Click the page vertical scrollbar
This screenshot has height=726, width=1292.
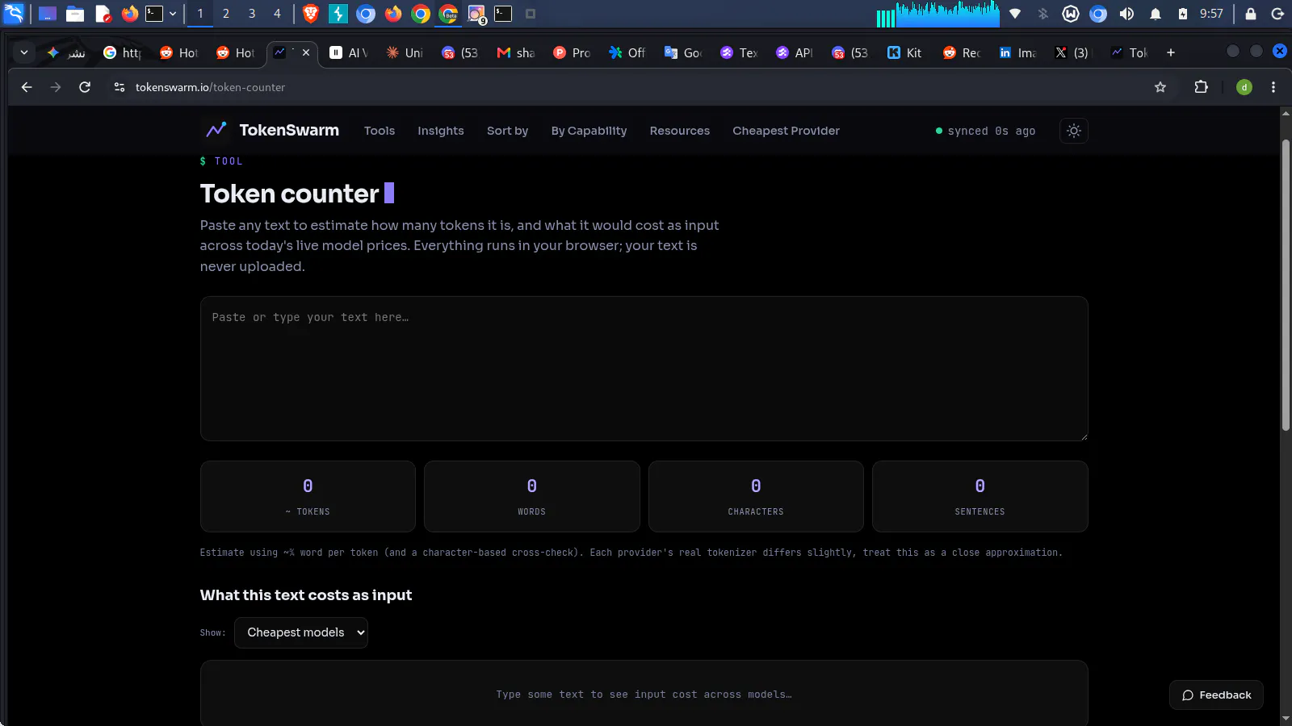[1286, 284]
